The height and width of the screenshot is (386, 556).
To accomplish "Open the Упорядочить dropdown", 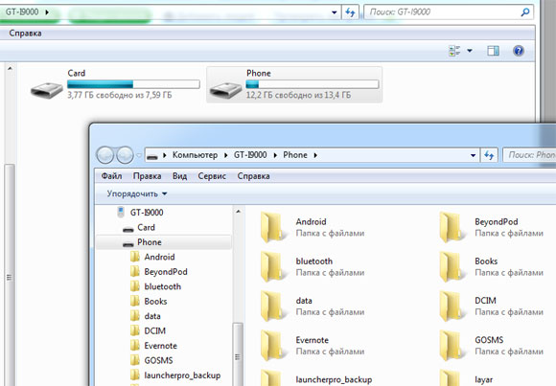I will [137, 193].
